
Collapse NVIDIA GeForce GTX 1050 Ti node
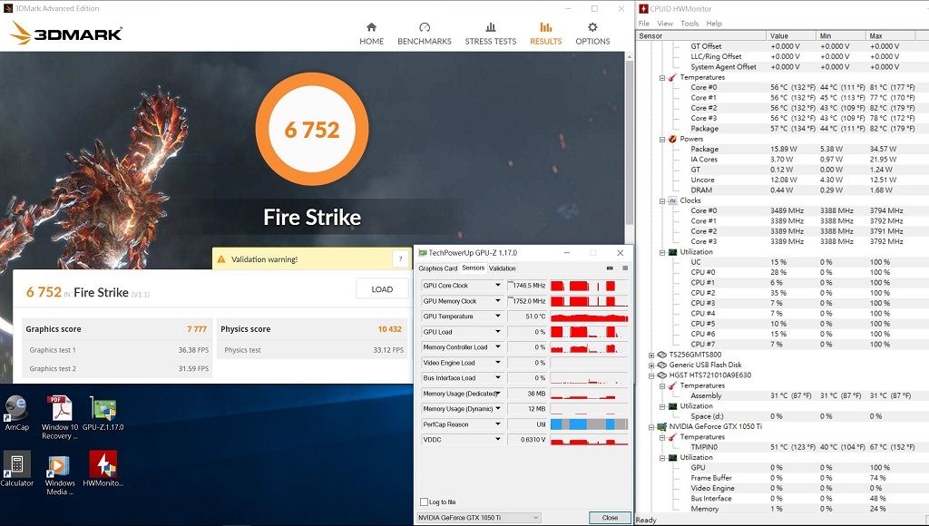click(651, 426)
